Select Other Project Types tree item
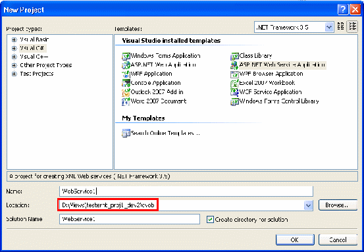The image size is (364, 252). (x=45, y=65)
